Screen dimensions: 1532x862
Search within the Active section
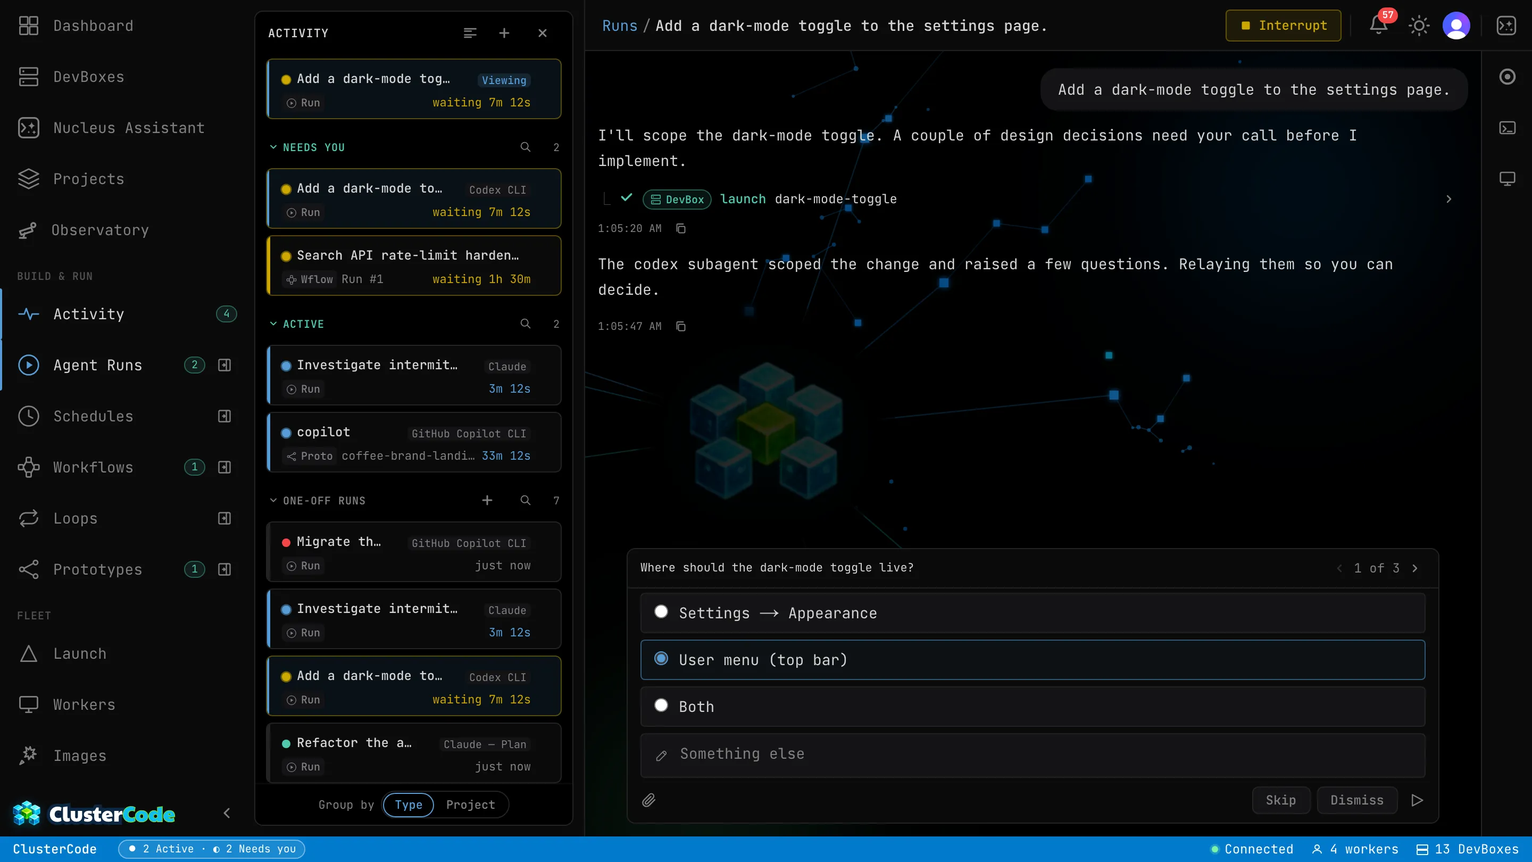[x=525, y=324]
